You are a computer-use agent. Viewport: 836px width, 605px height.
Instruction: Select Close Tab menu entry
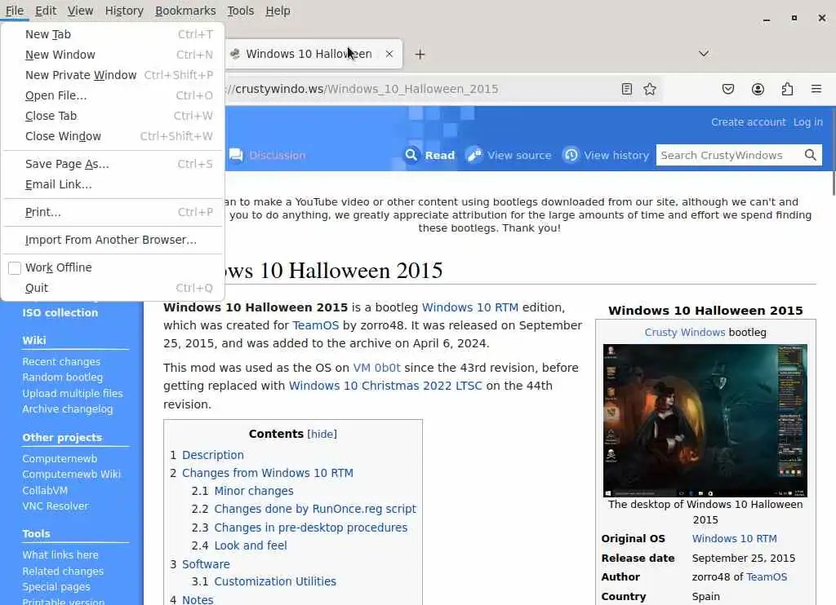coord(113,116)
